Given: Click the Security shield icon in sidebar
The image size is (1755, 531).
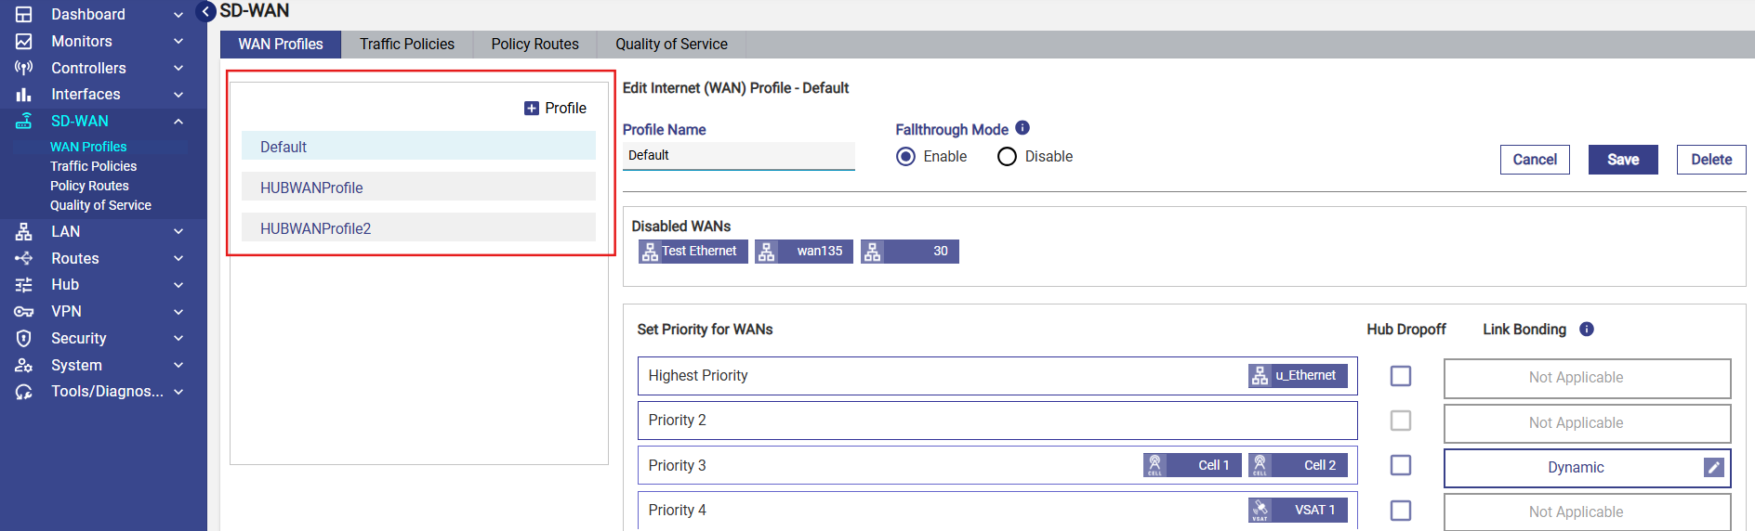Looking at the screenshot, I should (24, 338).
